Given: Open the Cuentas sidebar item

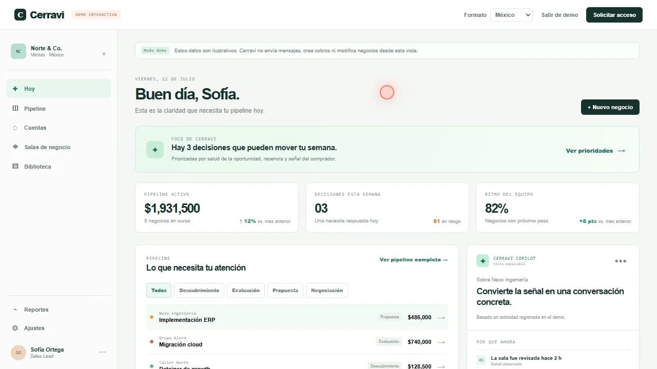Looking at the screenshot, I should coord(59,128).
